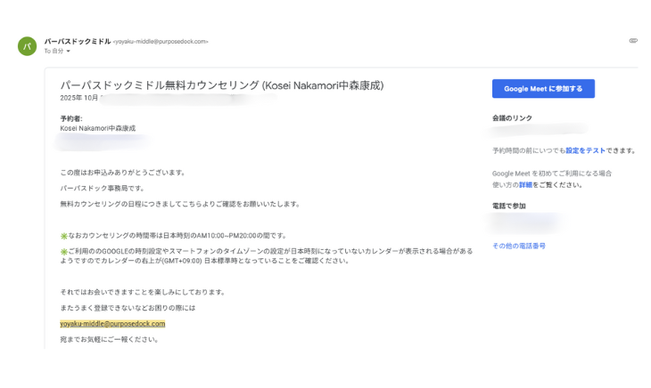
Task: Click the 電話で参加 heading
Action: [509, 206]
